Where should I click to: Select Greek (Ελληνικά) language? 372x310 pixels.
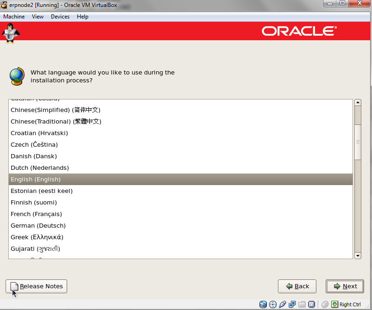click(181, 237)
